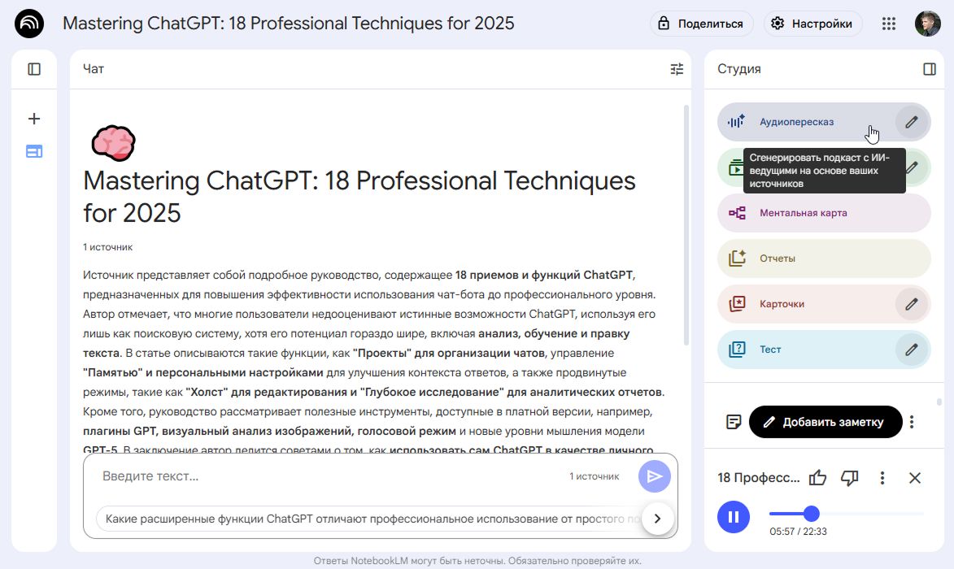Open more options next to Добавить заметку
This screenshot has height=569, width=954.
click(912, 422)
